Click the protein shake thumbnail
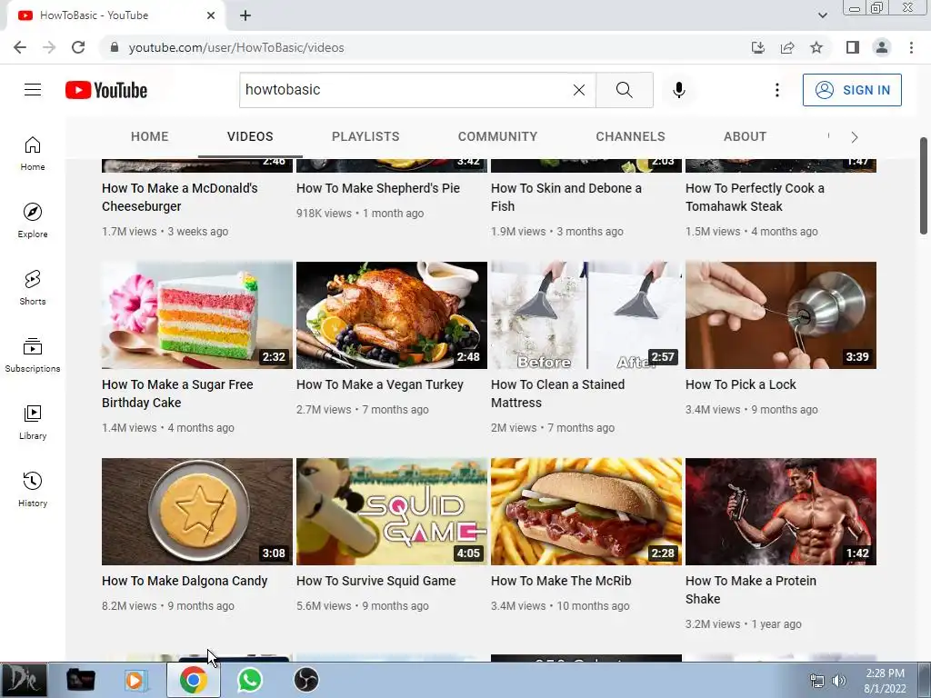931x698 pixels. click(780, 512)
